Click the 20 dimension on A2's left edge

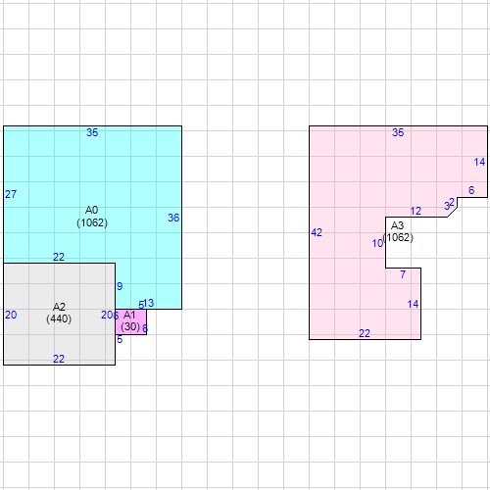[11, 315]
